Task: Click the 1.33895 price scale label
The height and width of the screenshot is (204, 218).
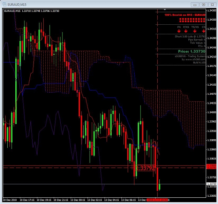Action: [x=212, y=140]
